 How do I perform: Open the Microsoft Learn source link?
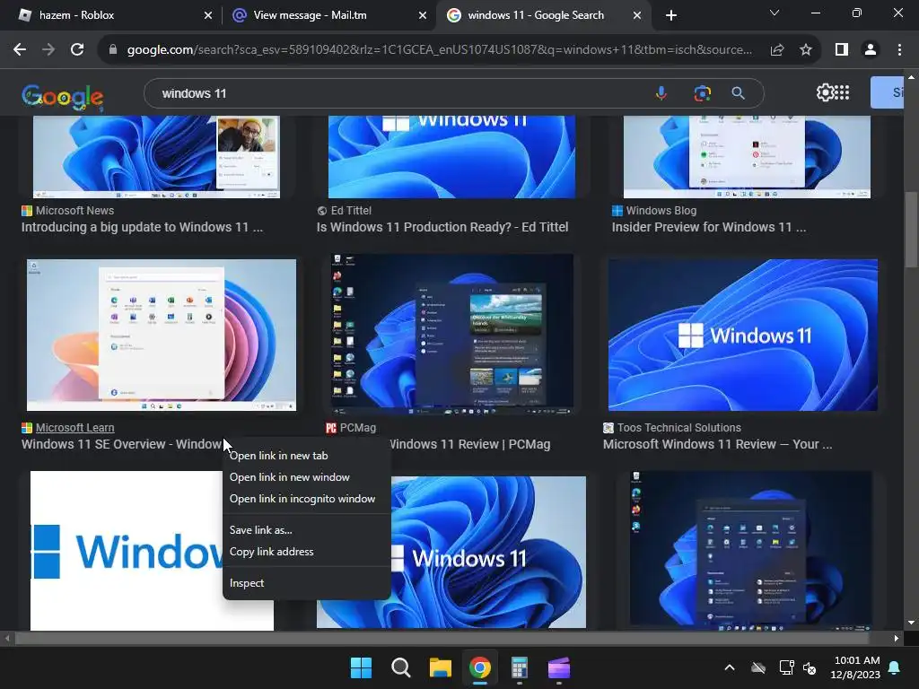click(x=74, y=428)
